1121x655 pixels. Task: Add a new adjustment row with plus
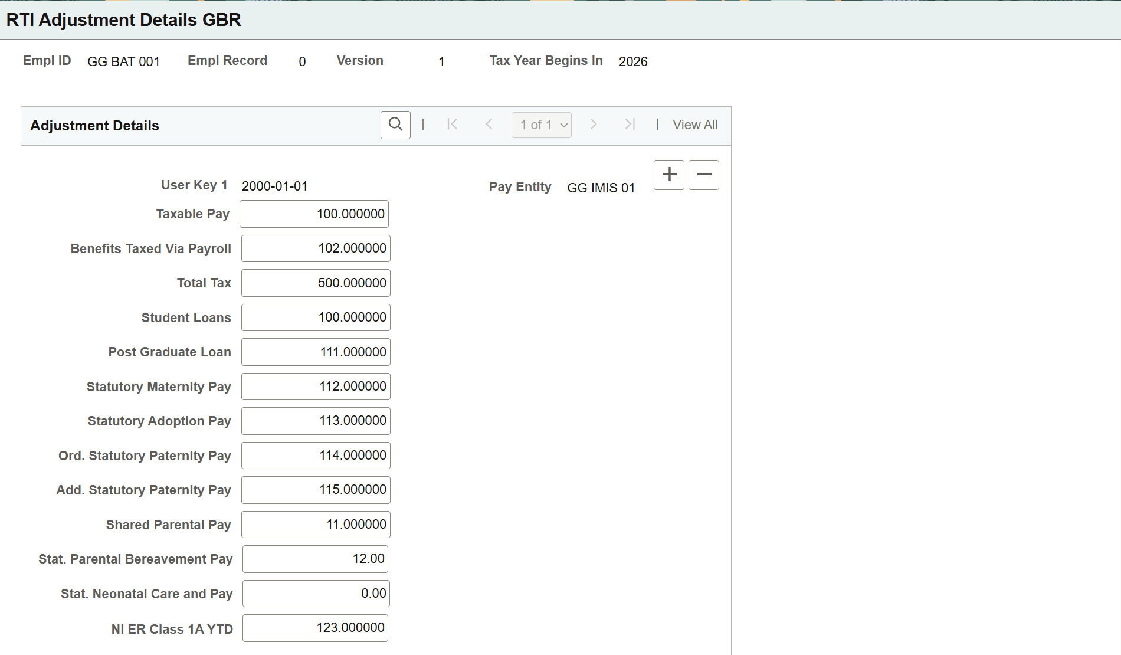click(669, 175)
